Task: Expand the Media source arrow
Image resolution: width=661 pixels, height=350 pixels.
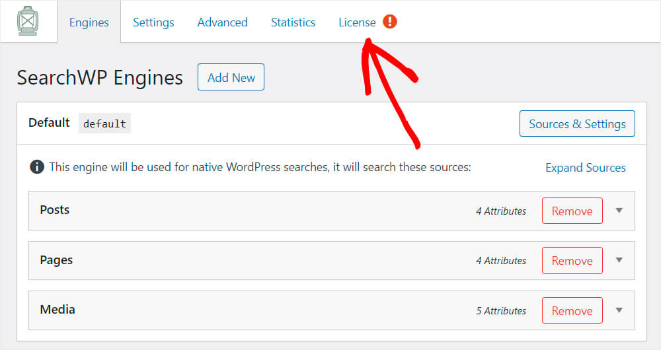Action: (619, 310)
